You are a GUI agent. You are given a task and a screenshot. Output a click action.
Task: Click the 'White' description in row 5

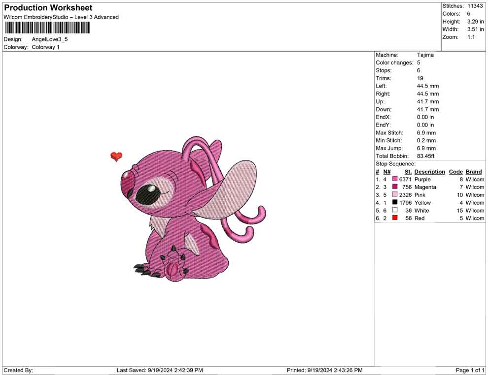422,210
